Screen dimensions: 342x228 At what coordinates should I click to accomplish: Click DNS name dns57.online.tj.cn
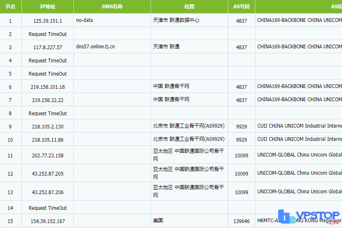[95, 47]
